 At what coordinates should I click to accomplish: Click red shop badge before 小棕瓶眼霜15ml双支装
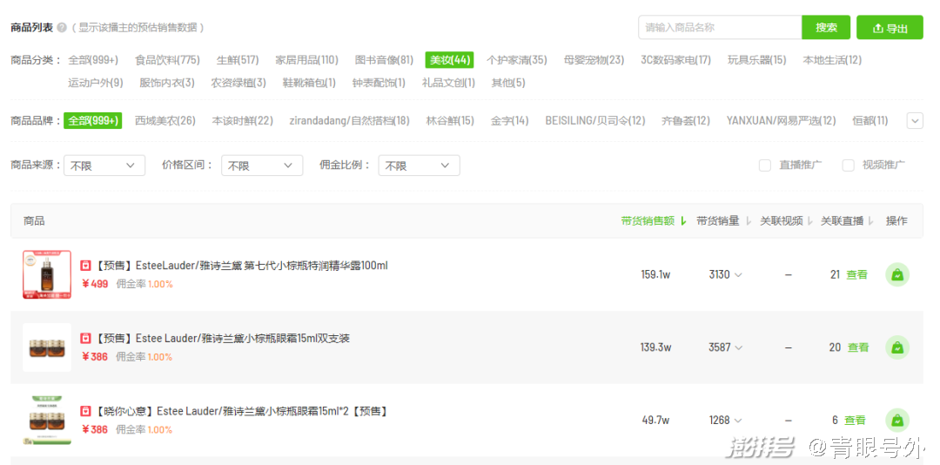85,339
